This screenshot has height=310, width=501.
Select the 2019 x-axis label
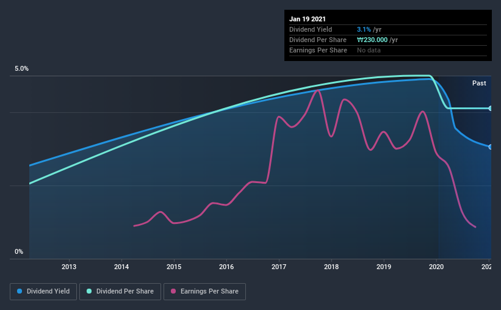(x=384, y=267)
